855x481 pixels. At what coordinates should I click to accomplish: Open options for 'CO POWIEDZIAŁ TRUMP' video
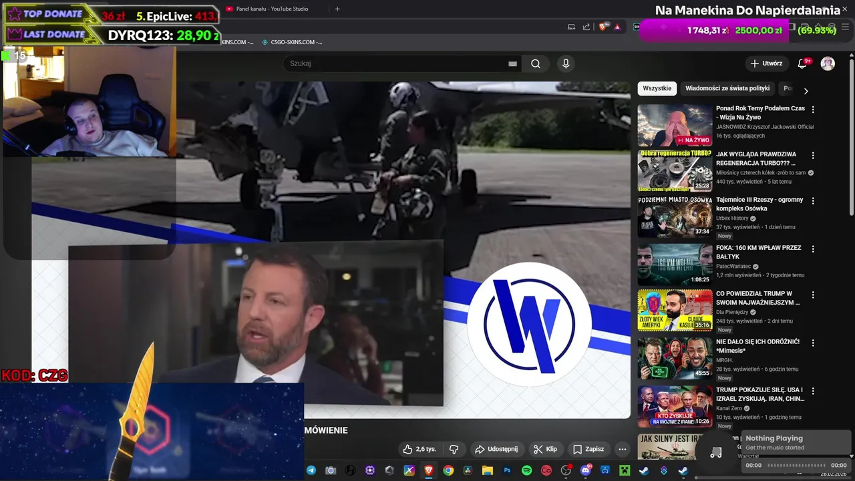click(x=813, y=295)
